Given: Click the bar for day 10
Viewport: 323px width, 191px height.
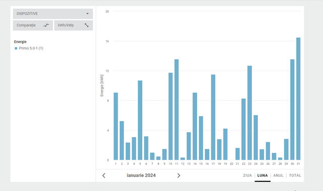Looking at the screenshot, I should [x=171, y=116].
